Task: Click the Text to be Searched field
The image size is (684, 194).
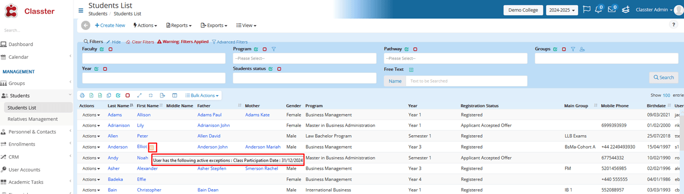Action: click(467, 81)
